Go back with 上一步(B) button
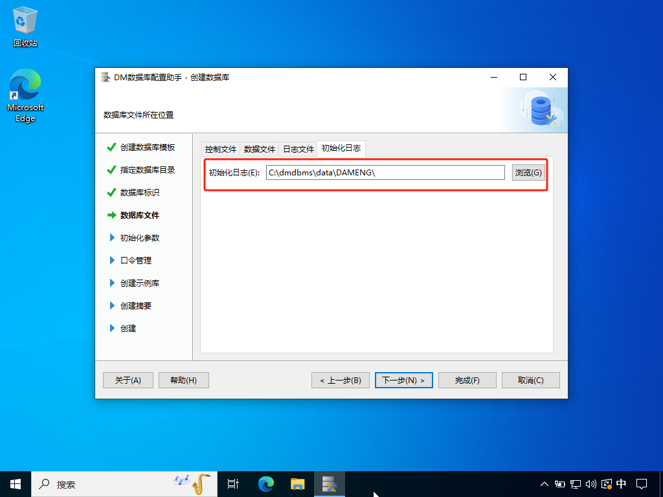Screen dimensions: 663x497 pos(341,381)
